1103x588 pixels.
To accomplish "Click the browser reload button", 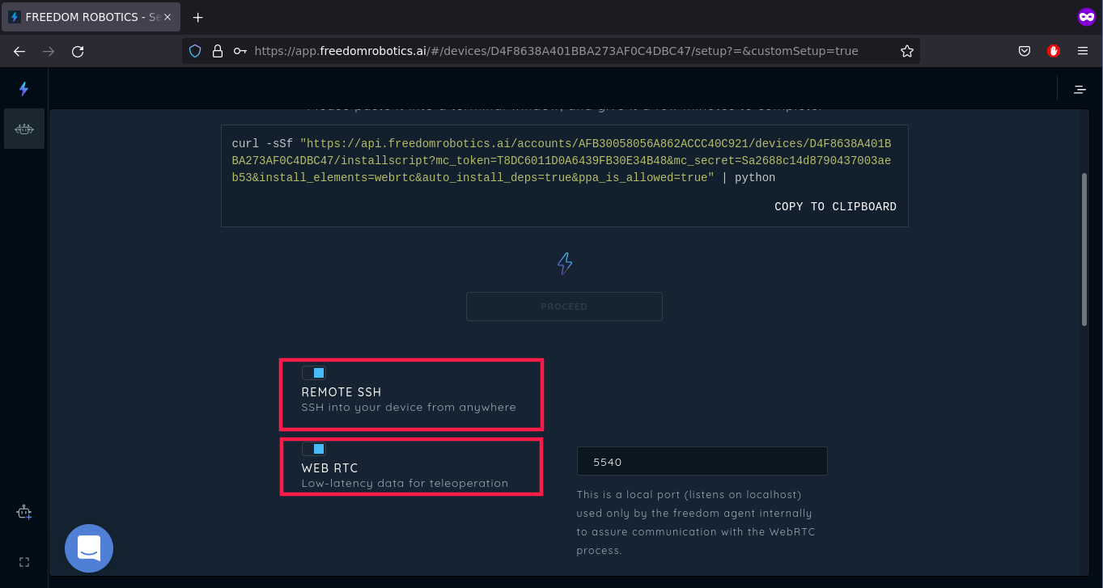I will coord(78,51).
